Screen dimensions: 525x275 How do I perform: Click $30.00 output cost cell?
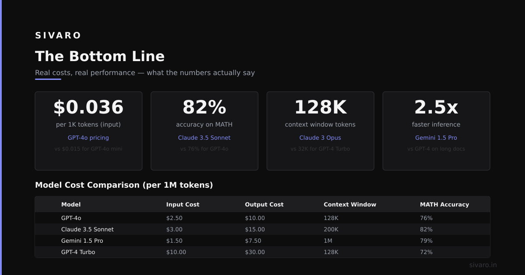[255, 252]
